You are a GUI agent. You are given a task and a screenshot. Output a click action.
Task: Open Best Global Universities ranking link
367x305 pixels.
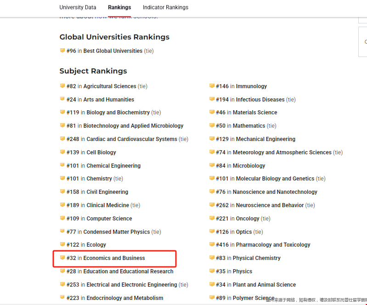113,51
